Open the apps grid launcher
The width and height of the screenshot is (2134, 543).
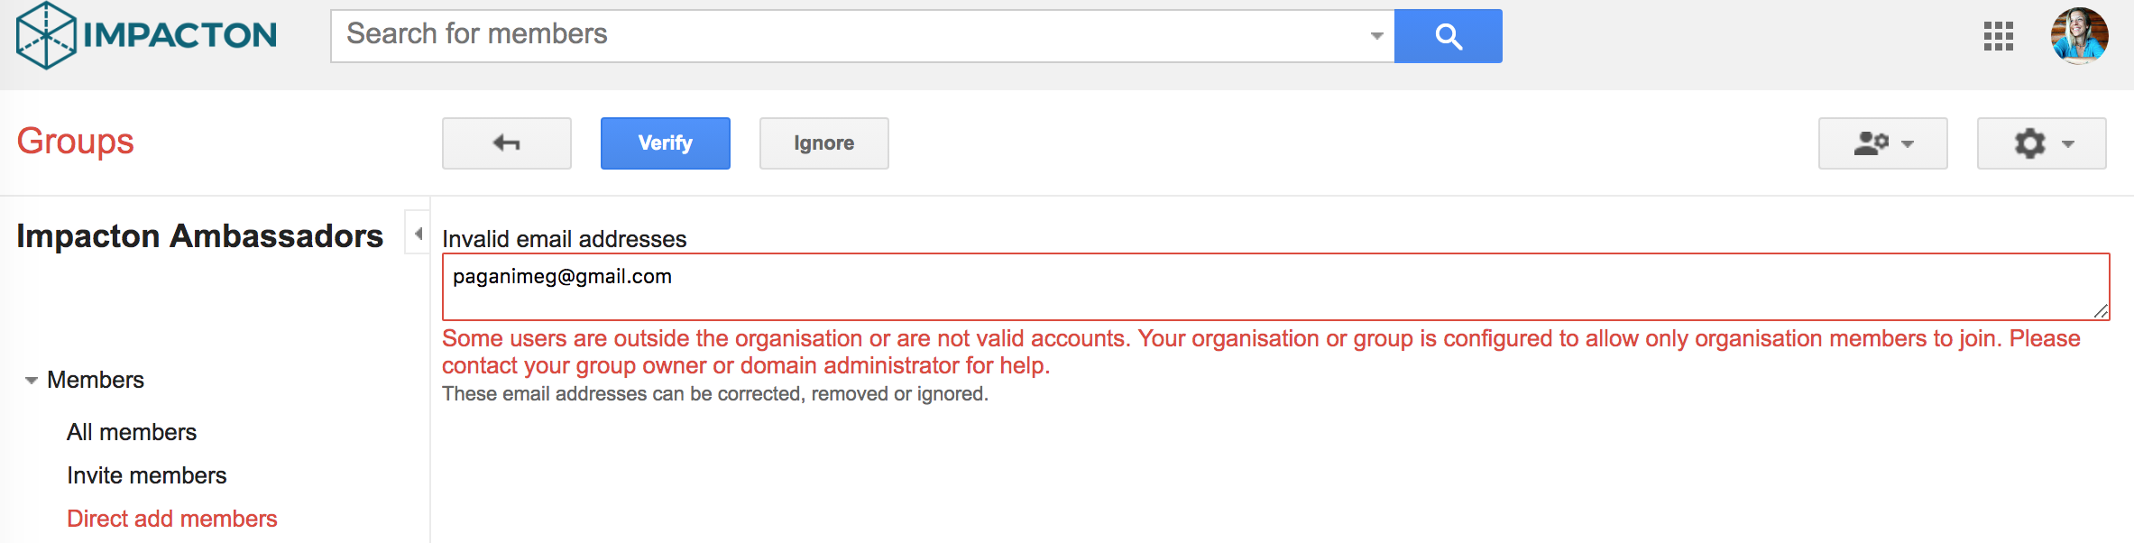coord(1998,36)
